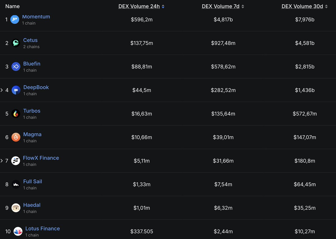This screenshot has width=336, height=239.
Task: Open the Turbos protocol page link
Action: coord(32,111)
